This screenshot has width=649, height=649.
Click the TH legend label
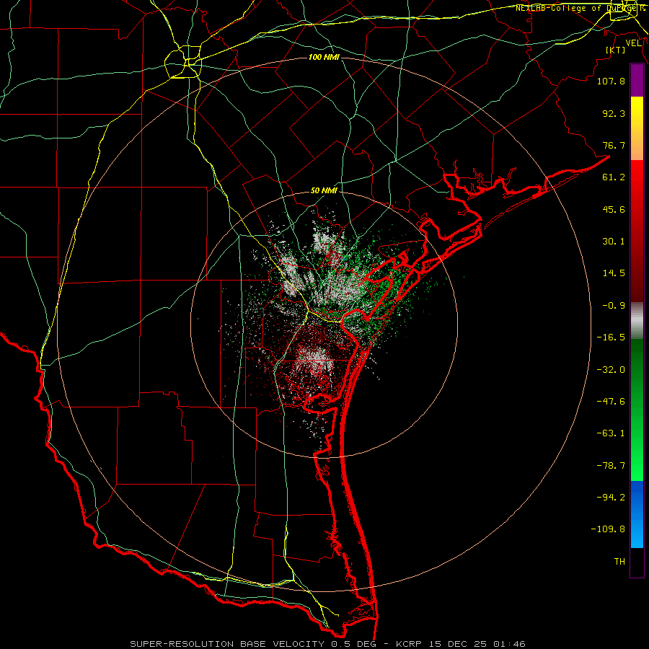click(619, 562)
